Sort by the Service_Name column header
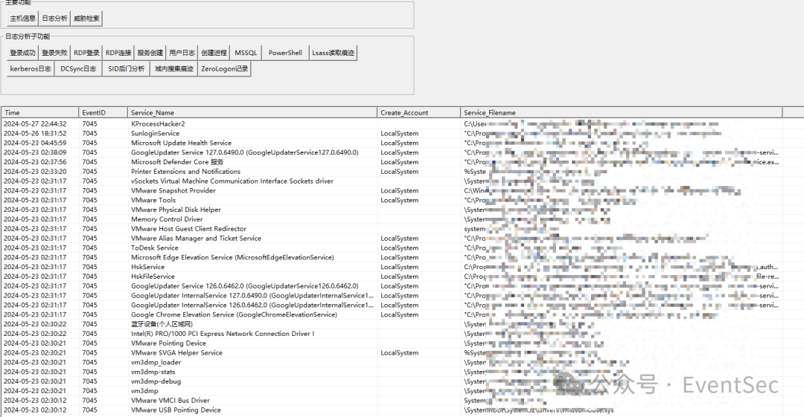The height and width of the screenshot is (417, 804). pyautogui.click(x=252, y=113)
